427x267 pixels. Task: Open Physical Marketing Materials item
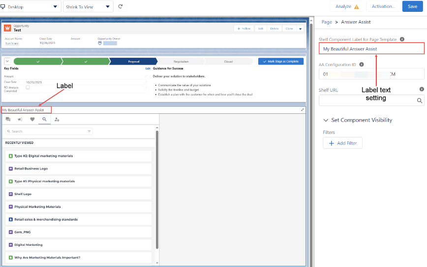(78, 207)
